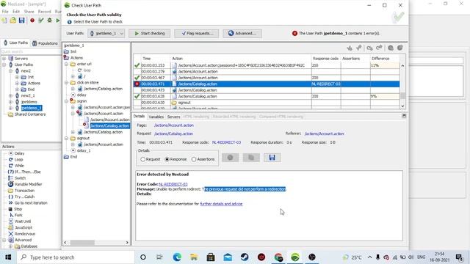Select the Response radio button
This screenshot has height=264, width=470.
(x=167, y=159)
